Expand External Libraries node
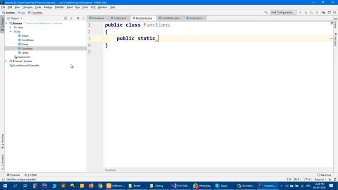This screenshot has height=190, width=338. (6, 61)
